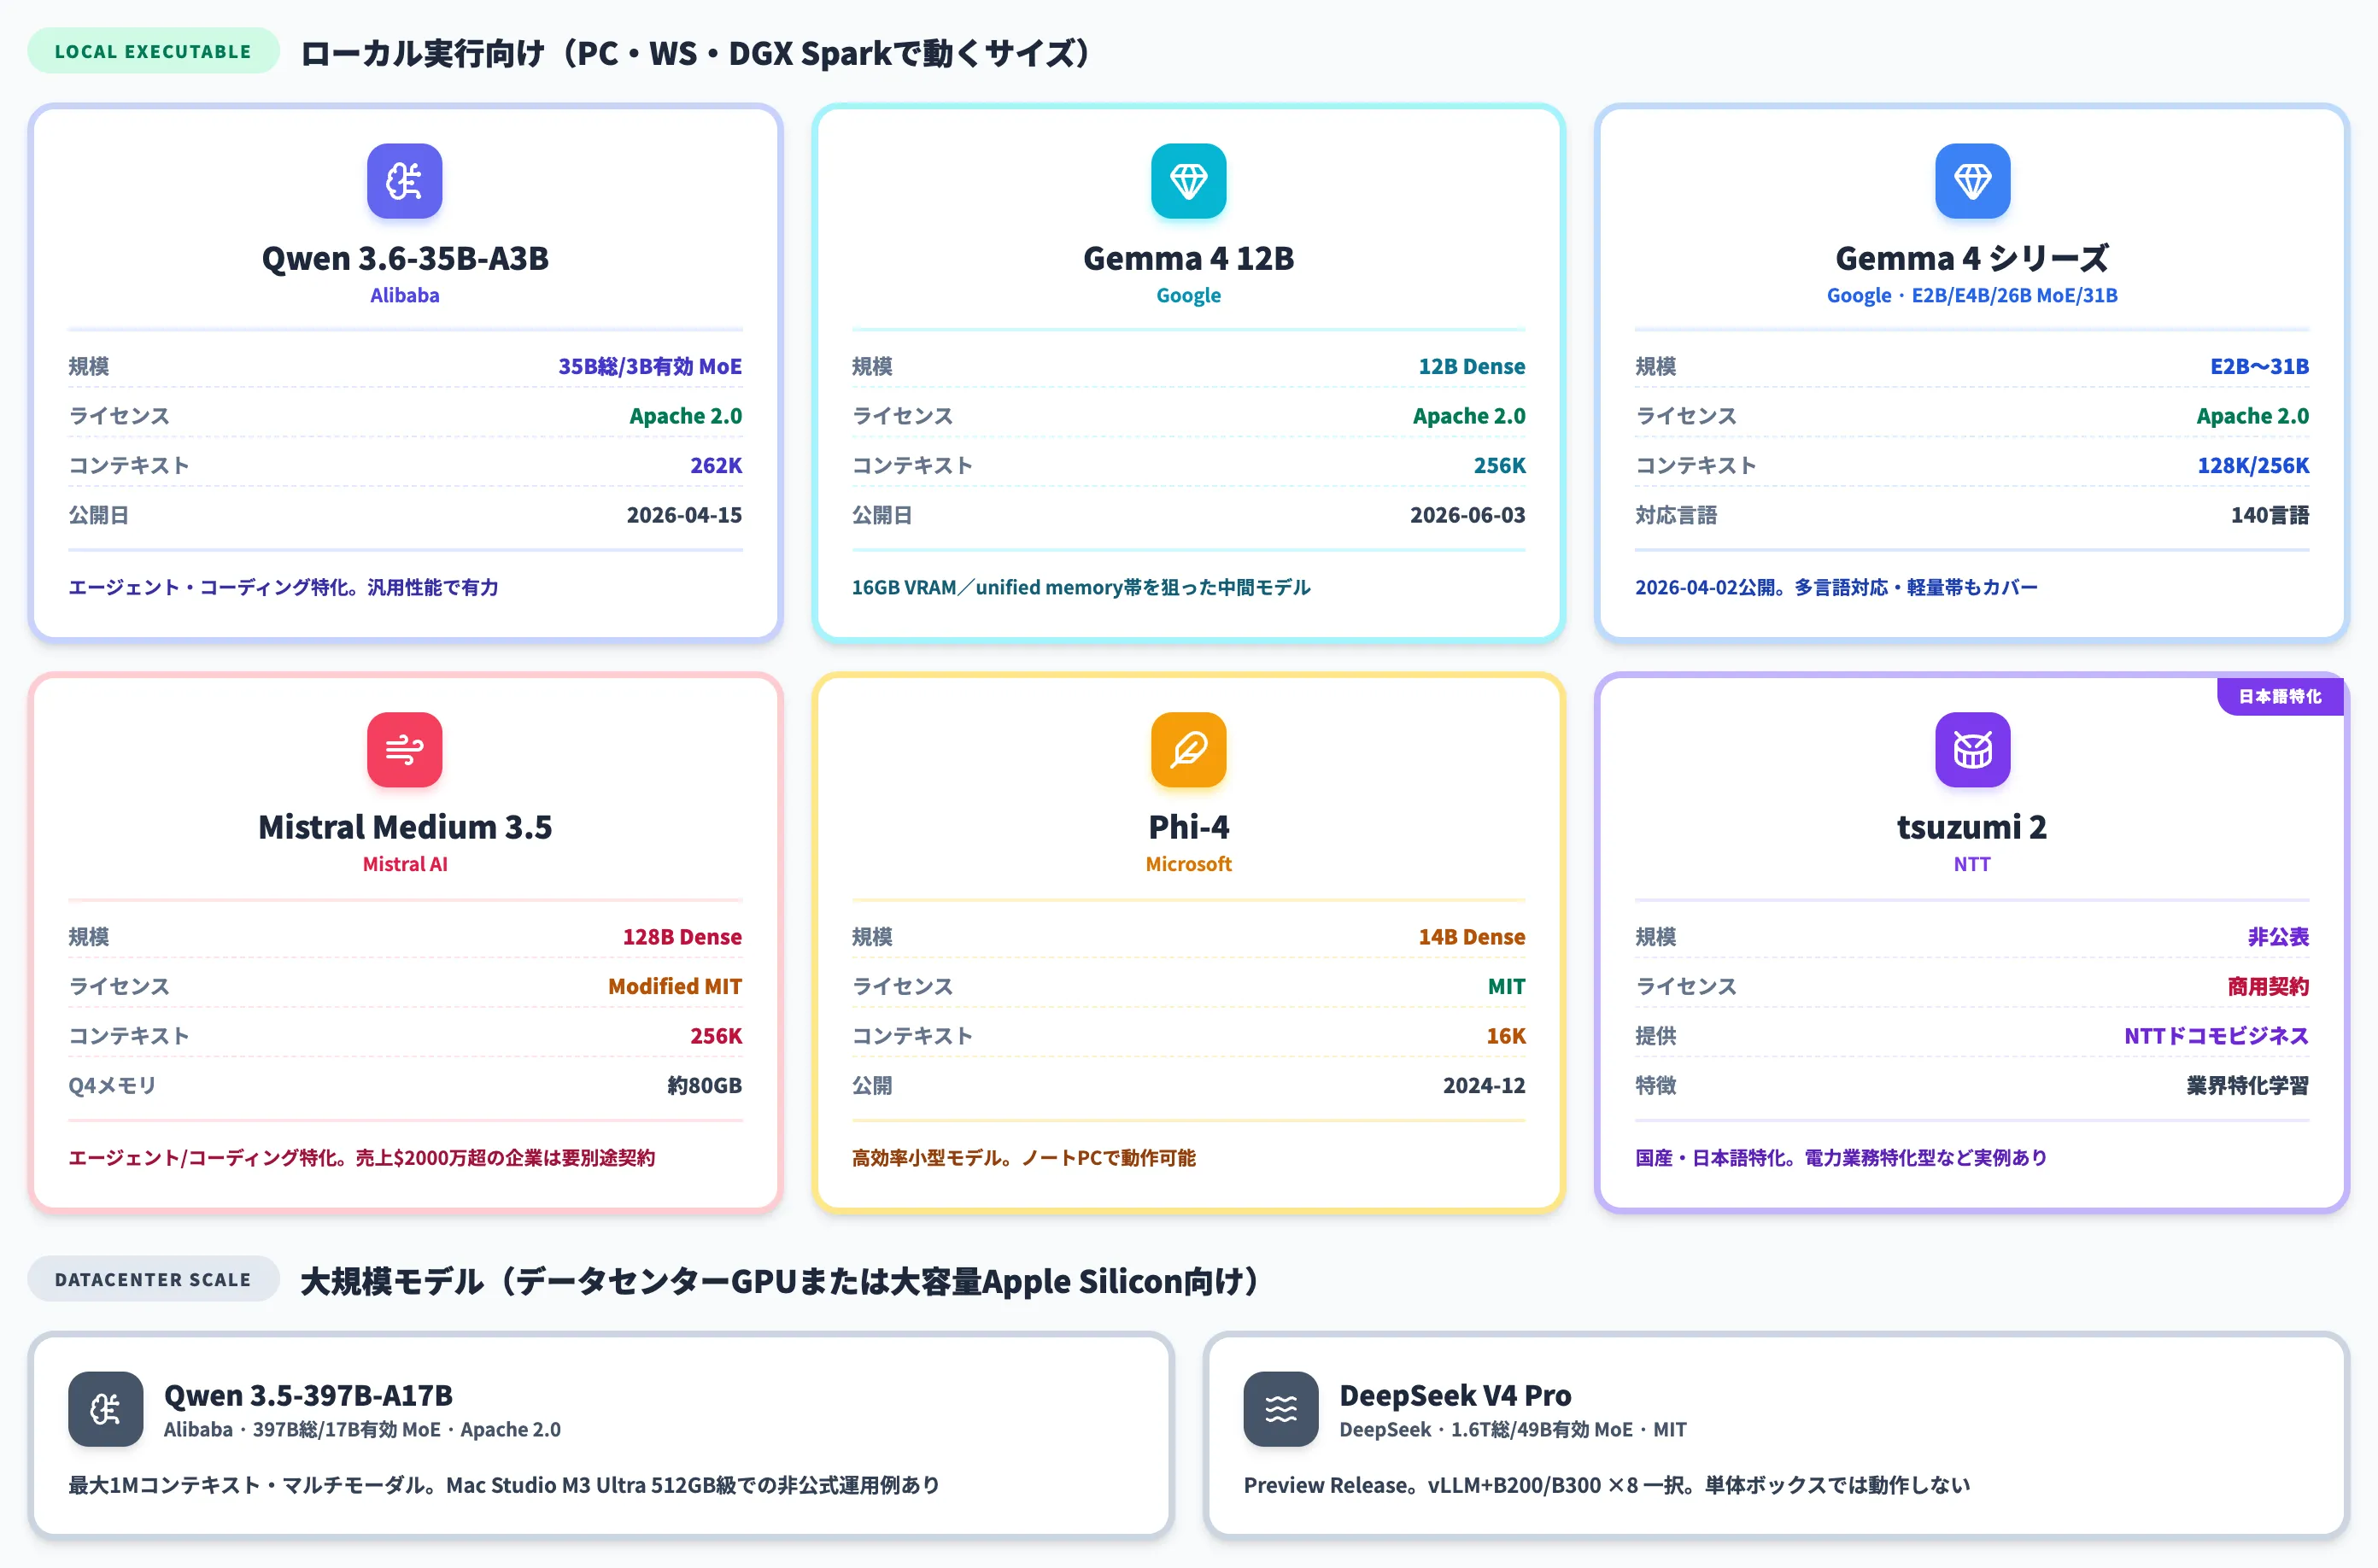Select the 14B Dense value
2378x1568 pixels.
pos(1471,937)
